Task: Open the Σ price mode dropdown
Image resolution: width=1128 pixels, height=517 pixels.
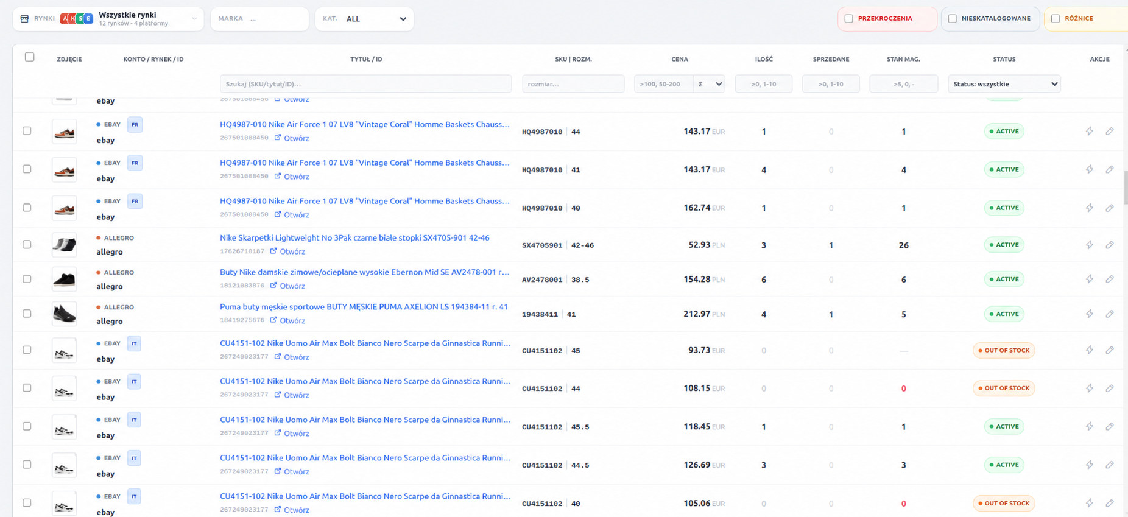Action: pos(710,84)
